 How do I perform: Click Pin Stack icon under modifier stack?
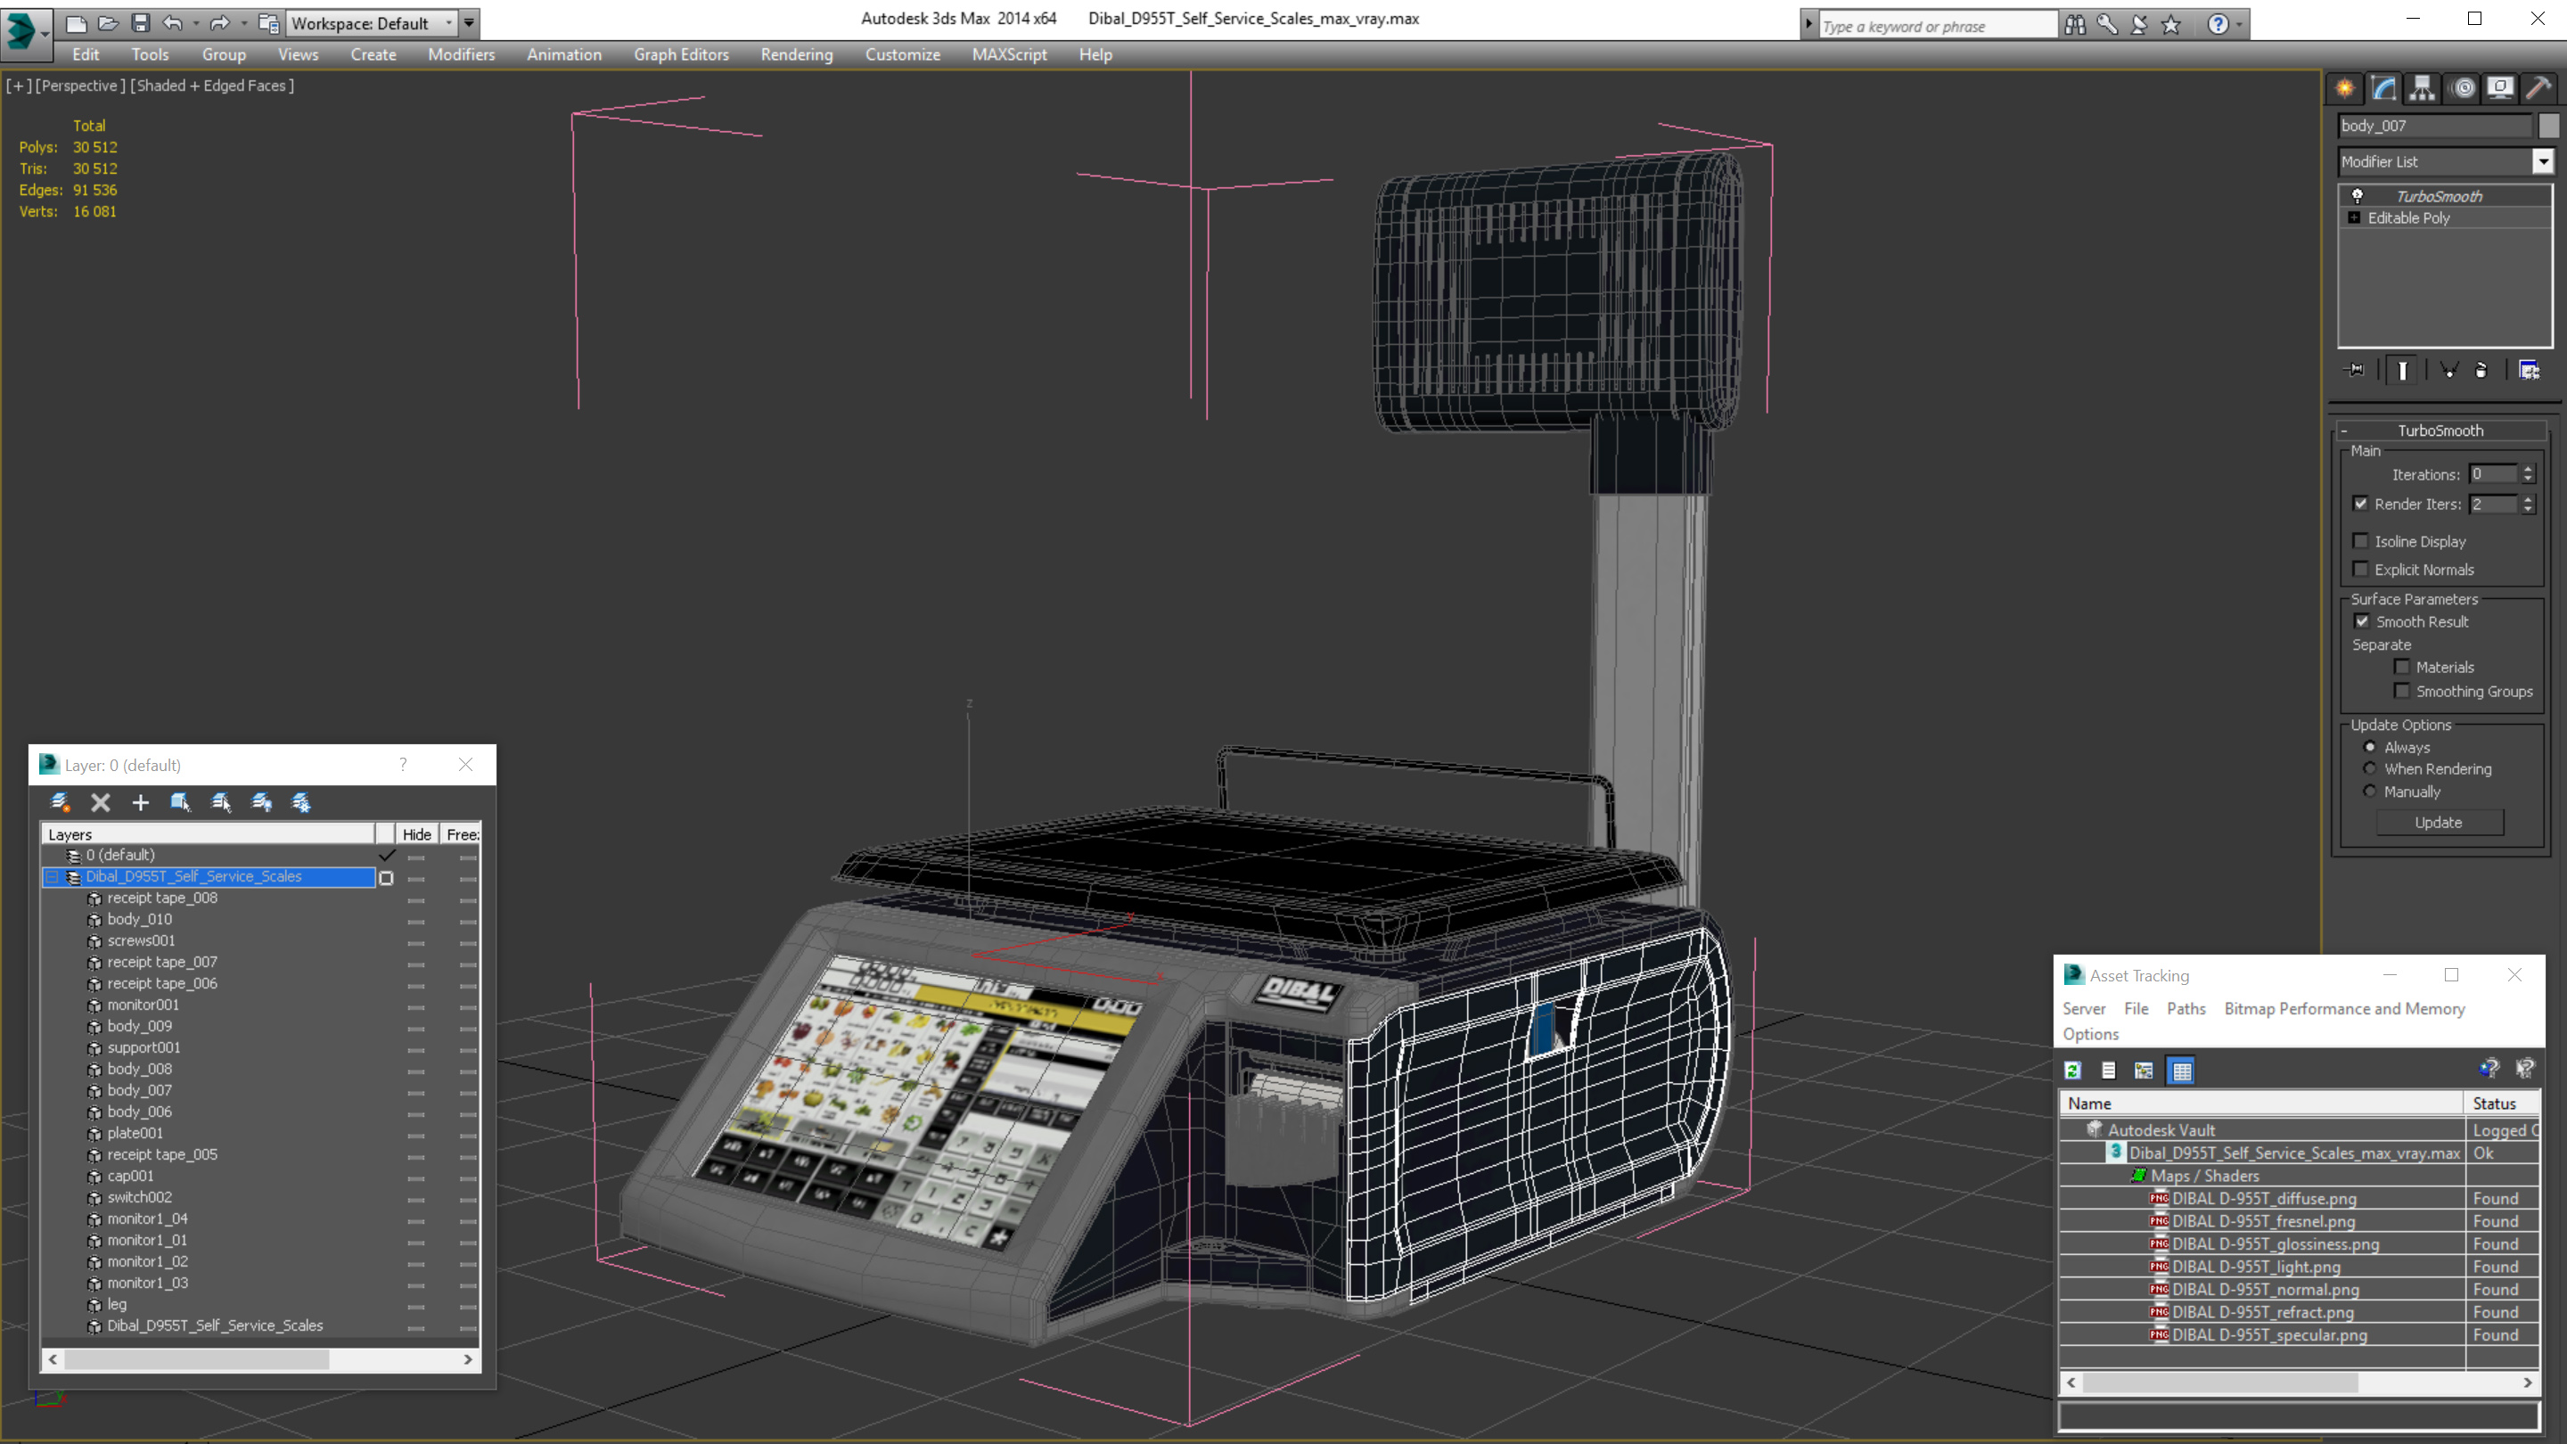2356,370
